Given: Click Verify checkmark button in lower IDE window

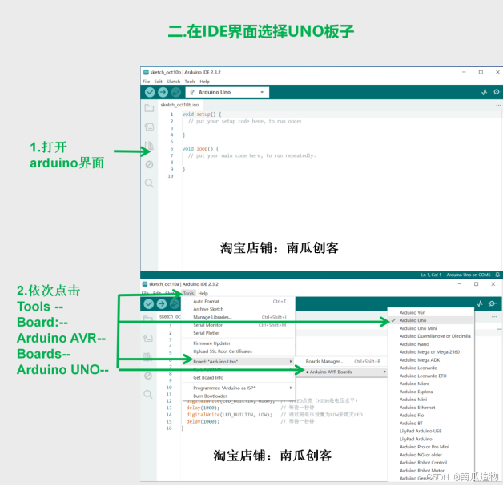Looking at the screenshot, I should click(148, 304).
